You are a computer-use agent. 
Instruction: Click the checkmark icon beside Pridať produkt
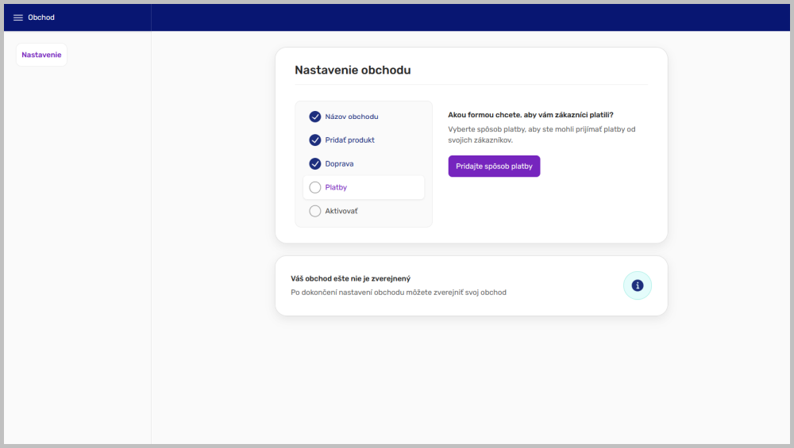[x=315, y=140]
